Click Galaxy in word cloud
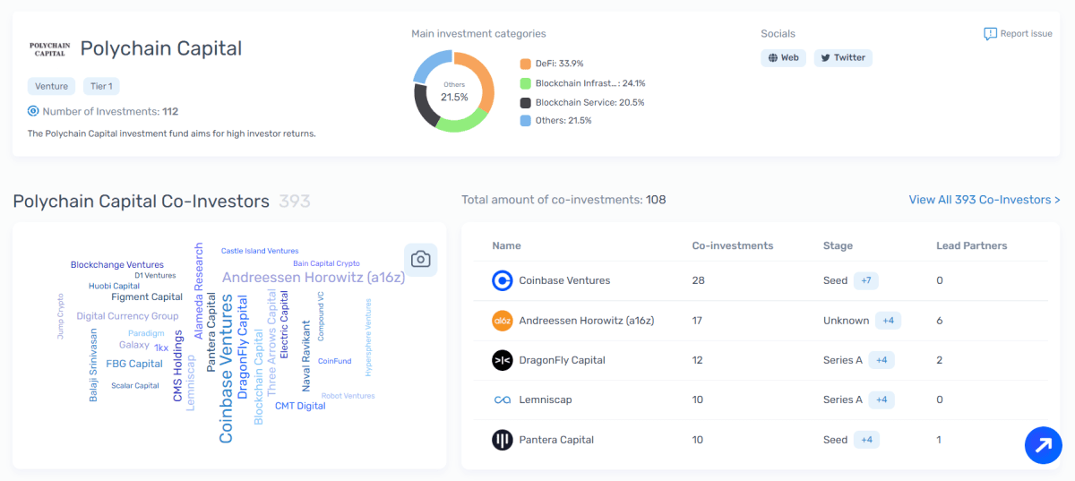 pos(134,345)
